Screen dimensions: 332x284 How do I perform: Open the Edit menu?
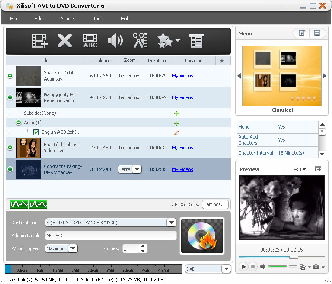pyautogui.click(x=38, y=19)
